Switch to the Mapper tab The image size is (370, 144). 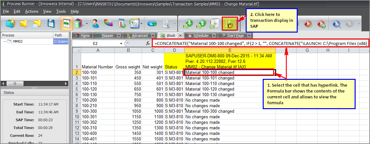click(107, 36)
